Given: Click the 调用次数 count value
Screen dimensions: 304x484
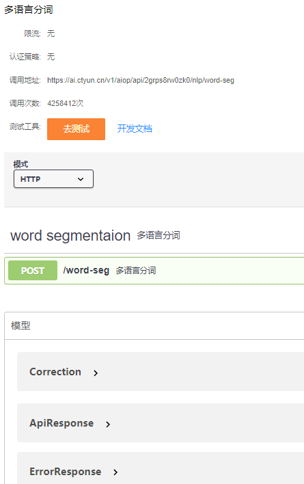Looking at the screenshot, I should pos(66,103).
